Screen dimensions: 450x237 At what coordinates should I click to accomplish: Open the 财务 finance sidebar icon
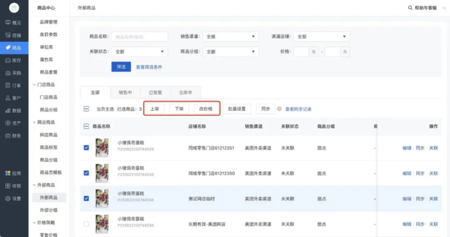(8, 135)
